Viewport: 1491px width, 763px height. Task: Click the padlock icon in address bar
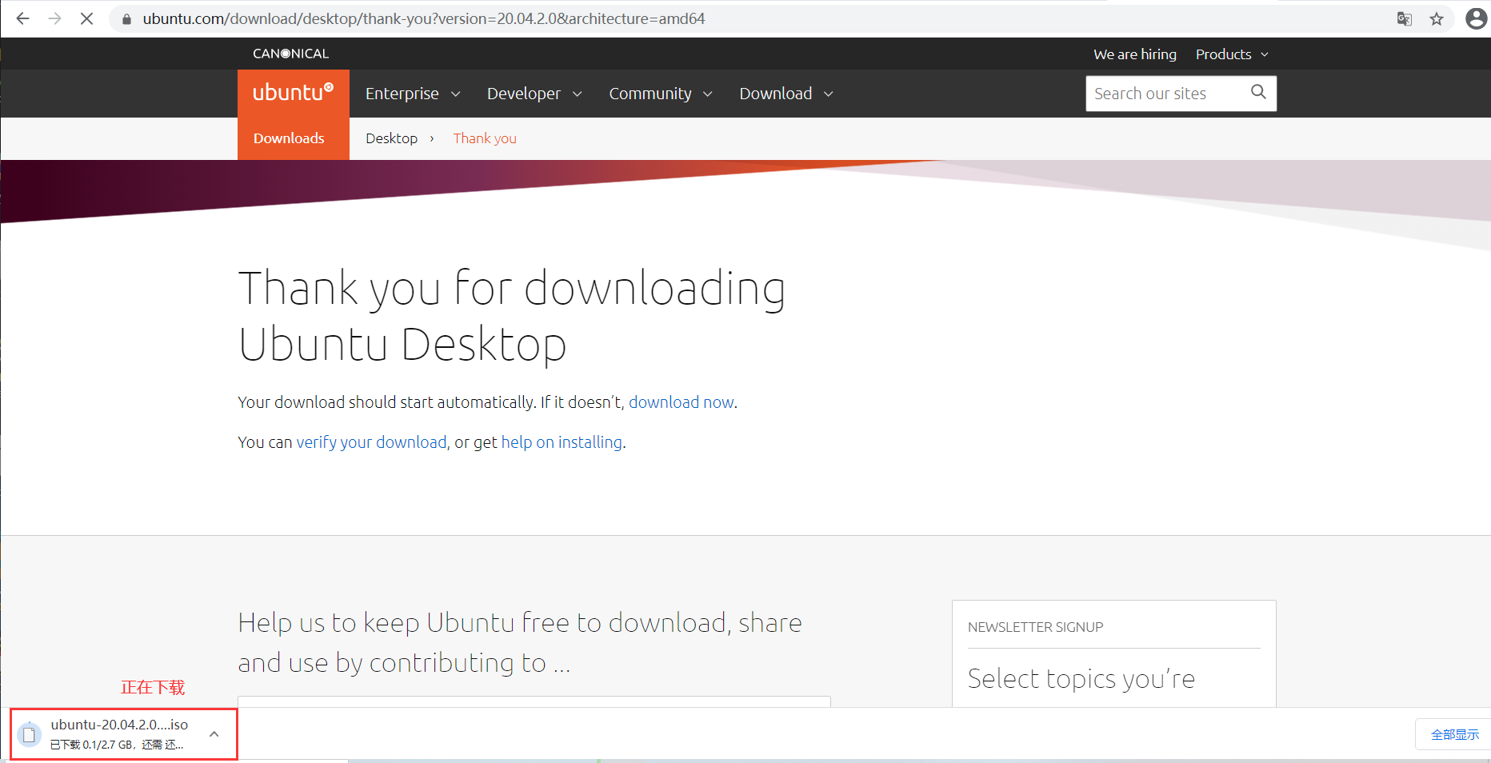coord(126,18)
